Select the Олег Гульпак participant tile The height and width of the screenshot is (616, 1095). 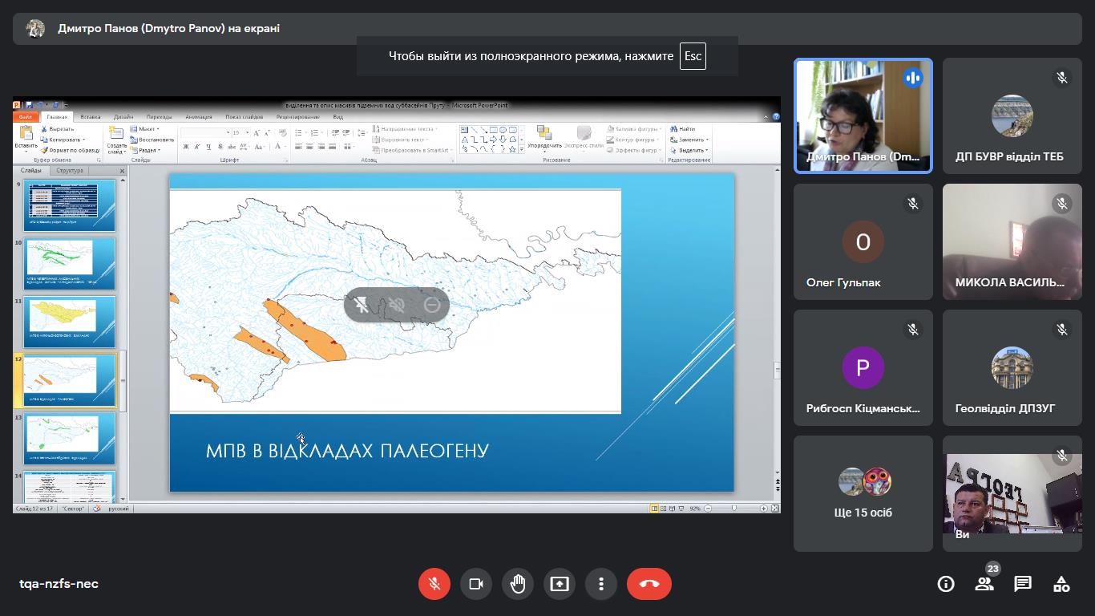[863, 241]
